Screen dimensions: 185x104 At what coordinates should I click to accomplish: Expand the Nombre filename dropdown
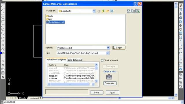[x=108, y=48]
